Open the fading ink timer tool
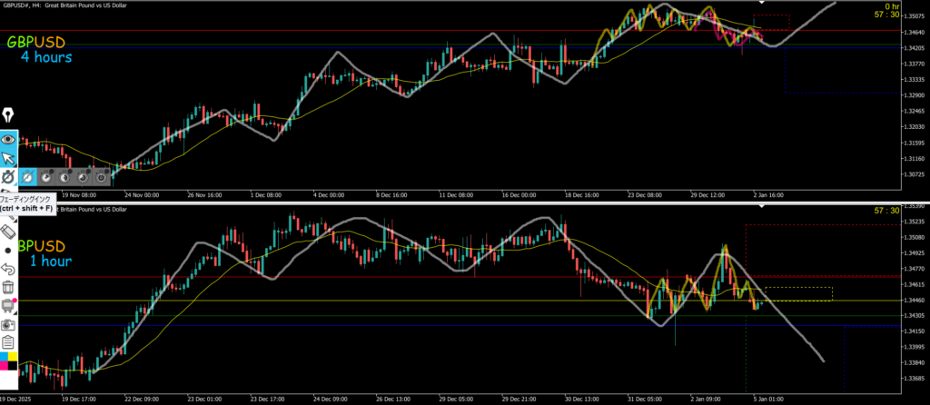 coord(9,176)
